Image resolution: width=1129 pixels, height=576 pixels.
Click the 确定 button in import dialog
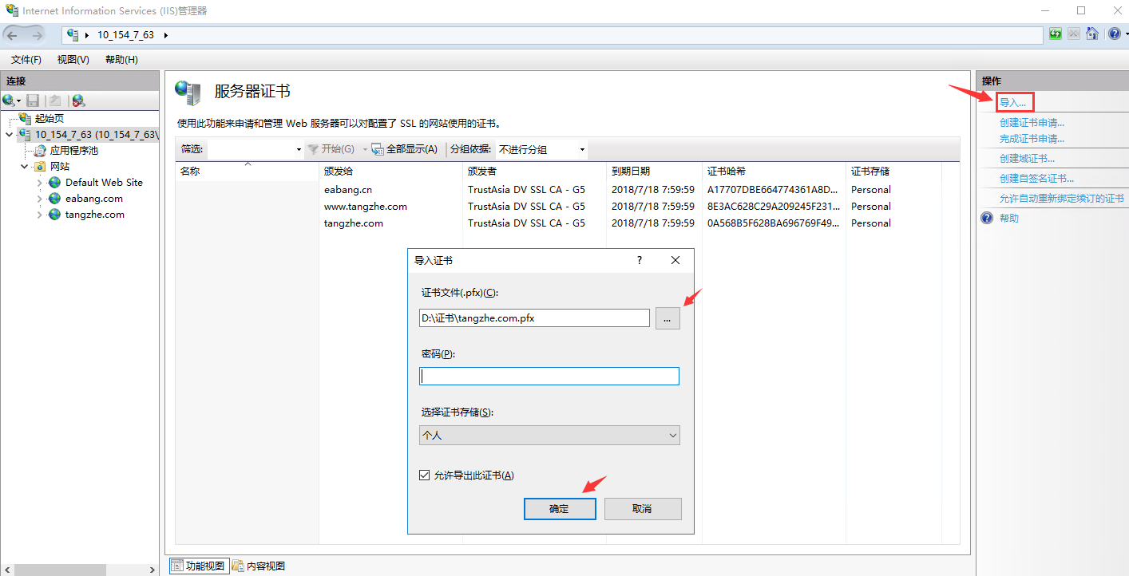(560, 508)
